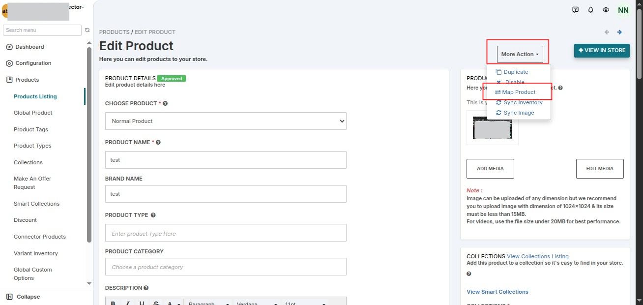Click the Duplicate copy icon

click(499, 72)
